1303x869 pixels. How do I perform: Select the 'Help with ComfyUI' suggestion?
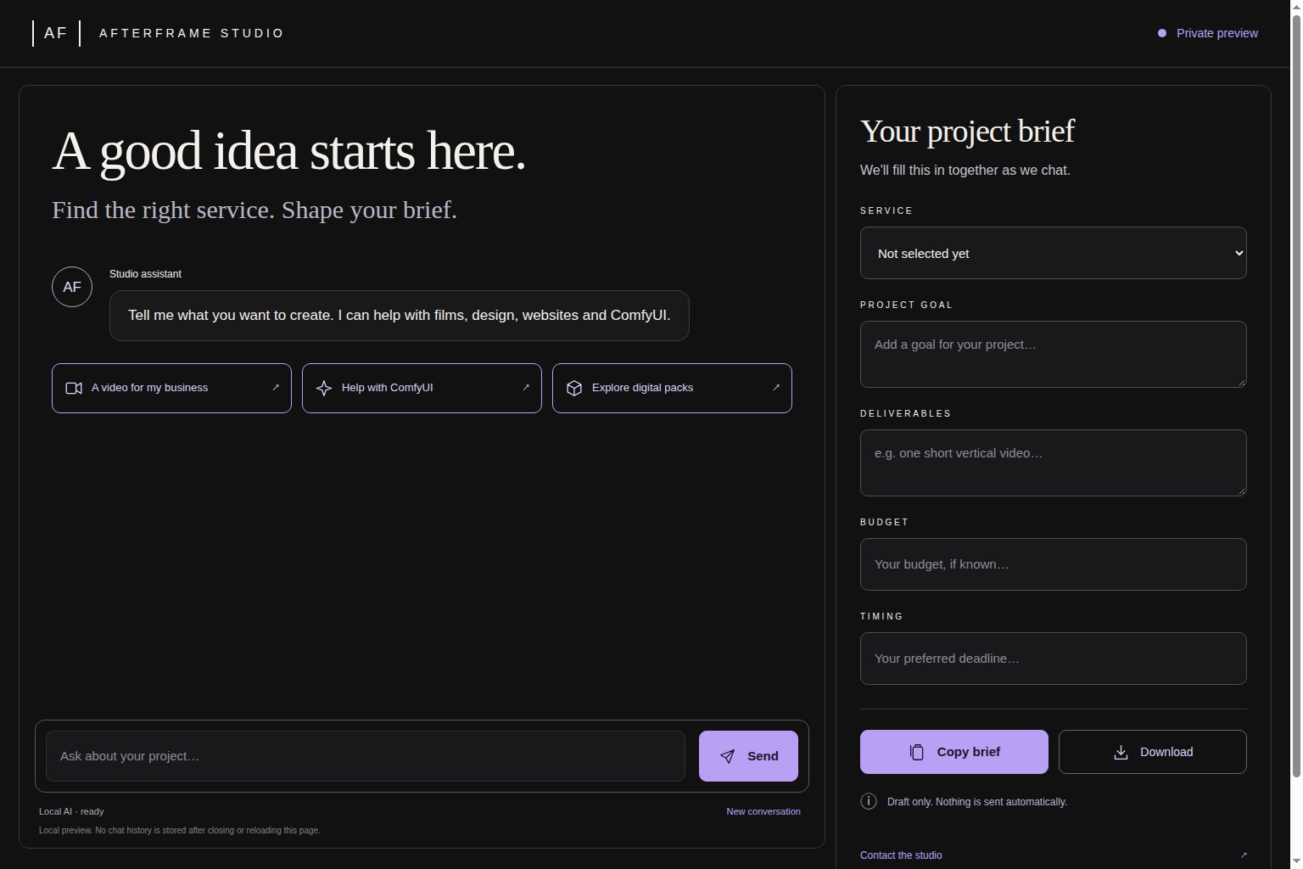[422, 388]
